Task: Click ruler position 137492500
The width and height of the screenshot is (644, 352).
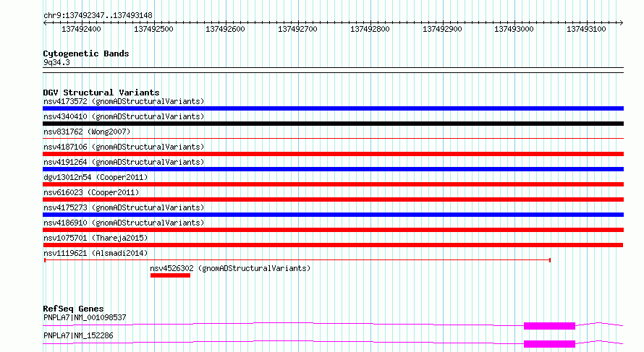Action: pos(153,29)
